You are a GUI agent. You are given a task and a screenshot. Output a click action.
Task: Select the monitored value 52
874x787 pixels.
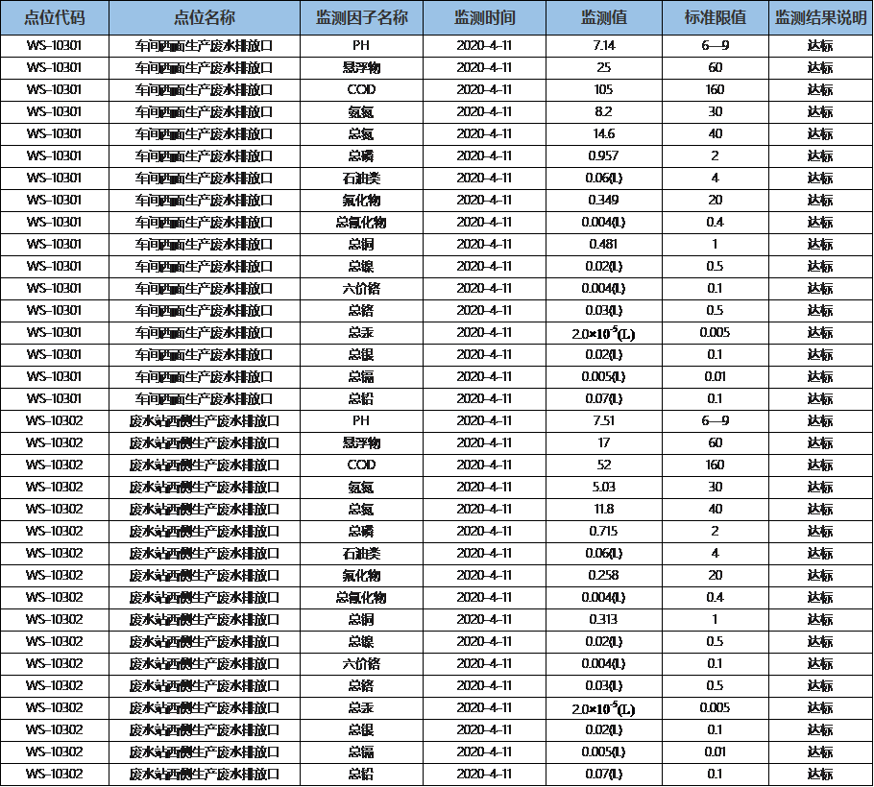point(604,465)
